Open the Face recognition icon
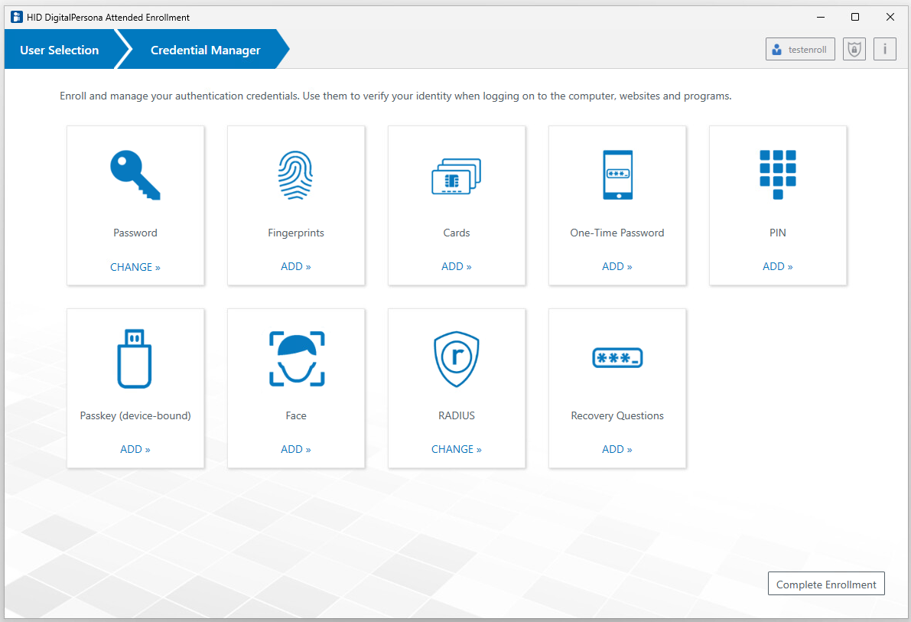 tap(296, 358)
